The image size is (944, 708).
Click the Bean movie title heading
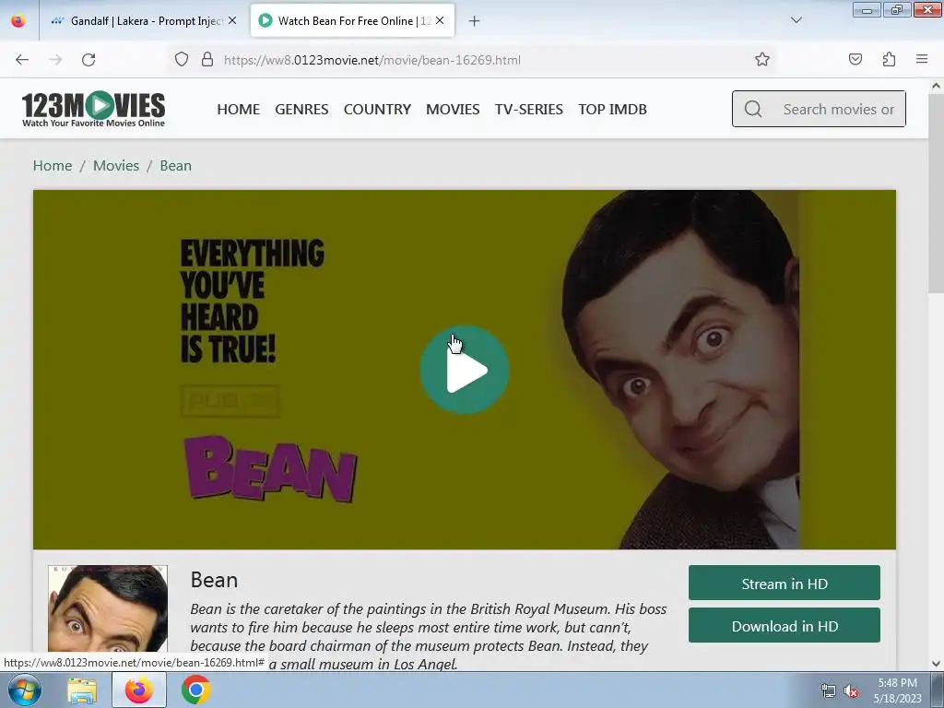point(214,580)
